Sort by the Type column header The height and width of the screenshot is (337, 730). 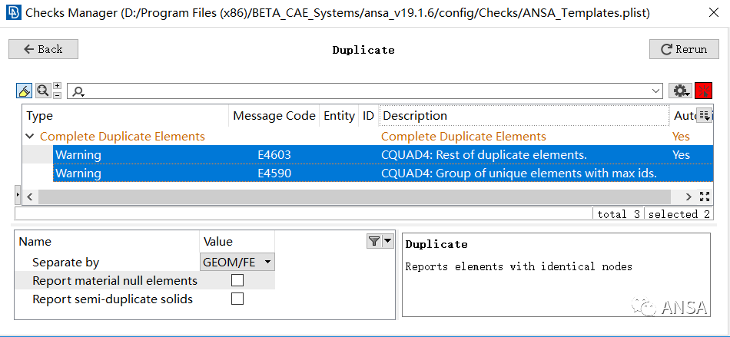126,116
